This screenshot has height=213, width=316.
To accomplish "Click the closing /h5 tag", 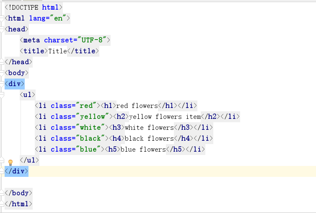I will (176, 149).
